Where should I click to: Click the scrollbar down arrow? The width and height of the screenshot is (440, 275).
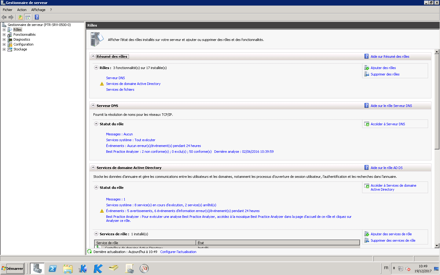click(x=437, y=245)
